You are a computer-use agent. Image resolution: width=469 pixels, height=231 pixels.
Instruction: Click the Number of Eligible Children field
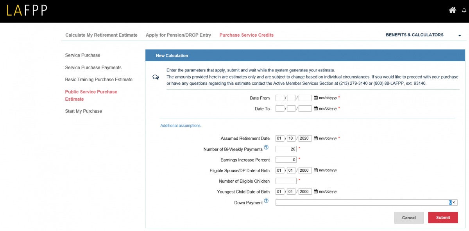286,181
